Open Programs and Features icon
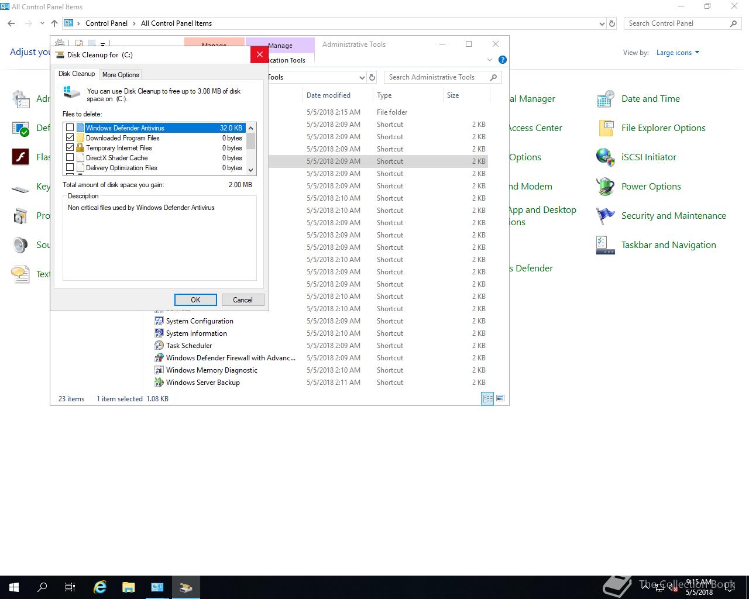Viewport: 749px width, 599px height. pos(20,216)
